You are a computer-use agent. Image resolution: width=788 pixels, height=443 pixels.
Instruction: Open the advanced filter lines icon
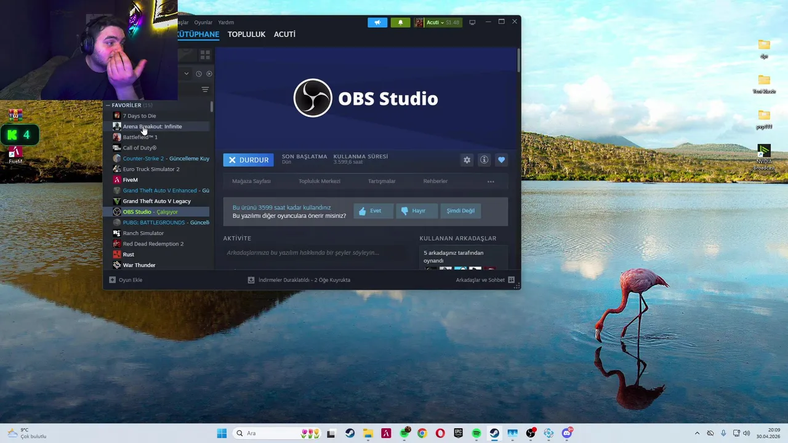205,90
